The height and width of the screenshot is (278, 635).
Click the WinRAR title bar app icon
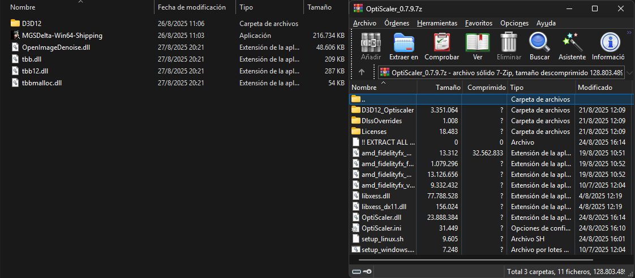tap(358, 8)
